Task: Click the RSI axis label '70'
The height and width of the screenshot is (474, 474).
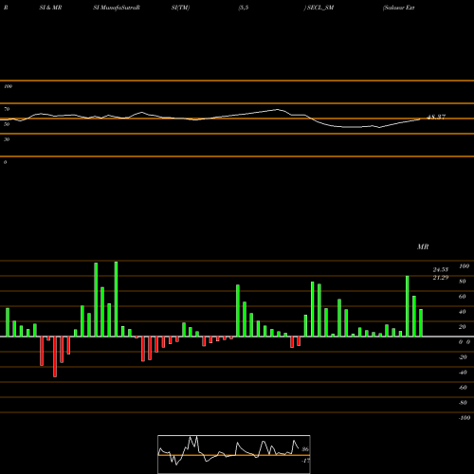Action: tap(7, 109)
